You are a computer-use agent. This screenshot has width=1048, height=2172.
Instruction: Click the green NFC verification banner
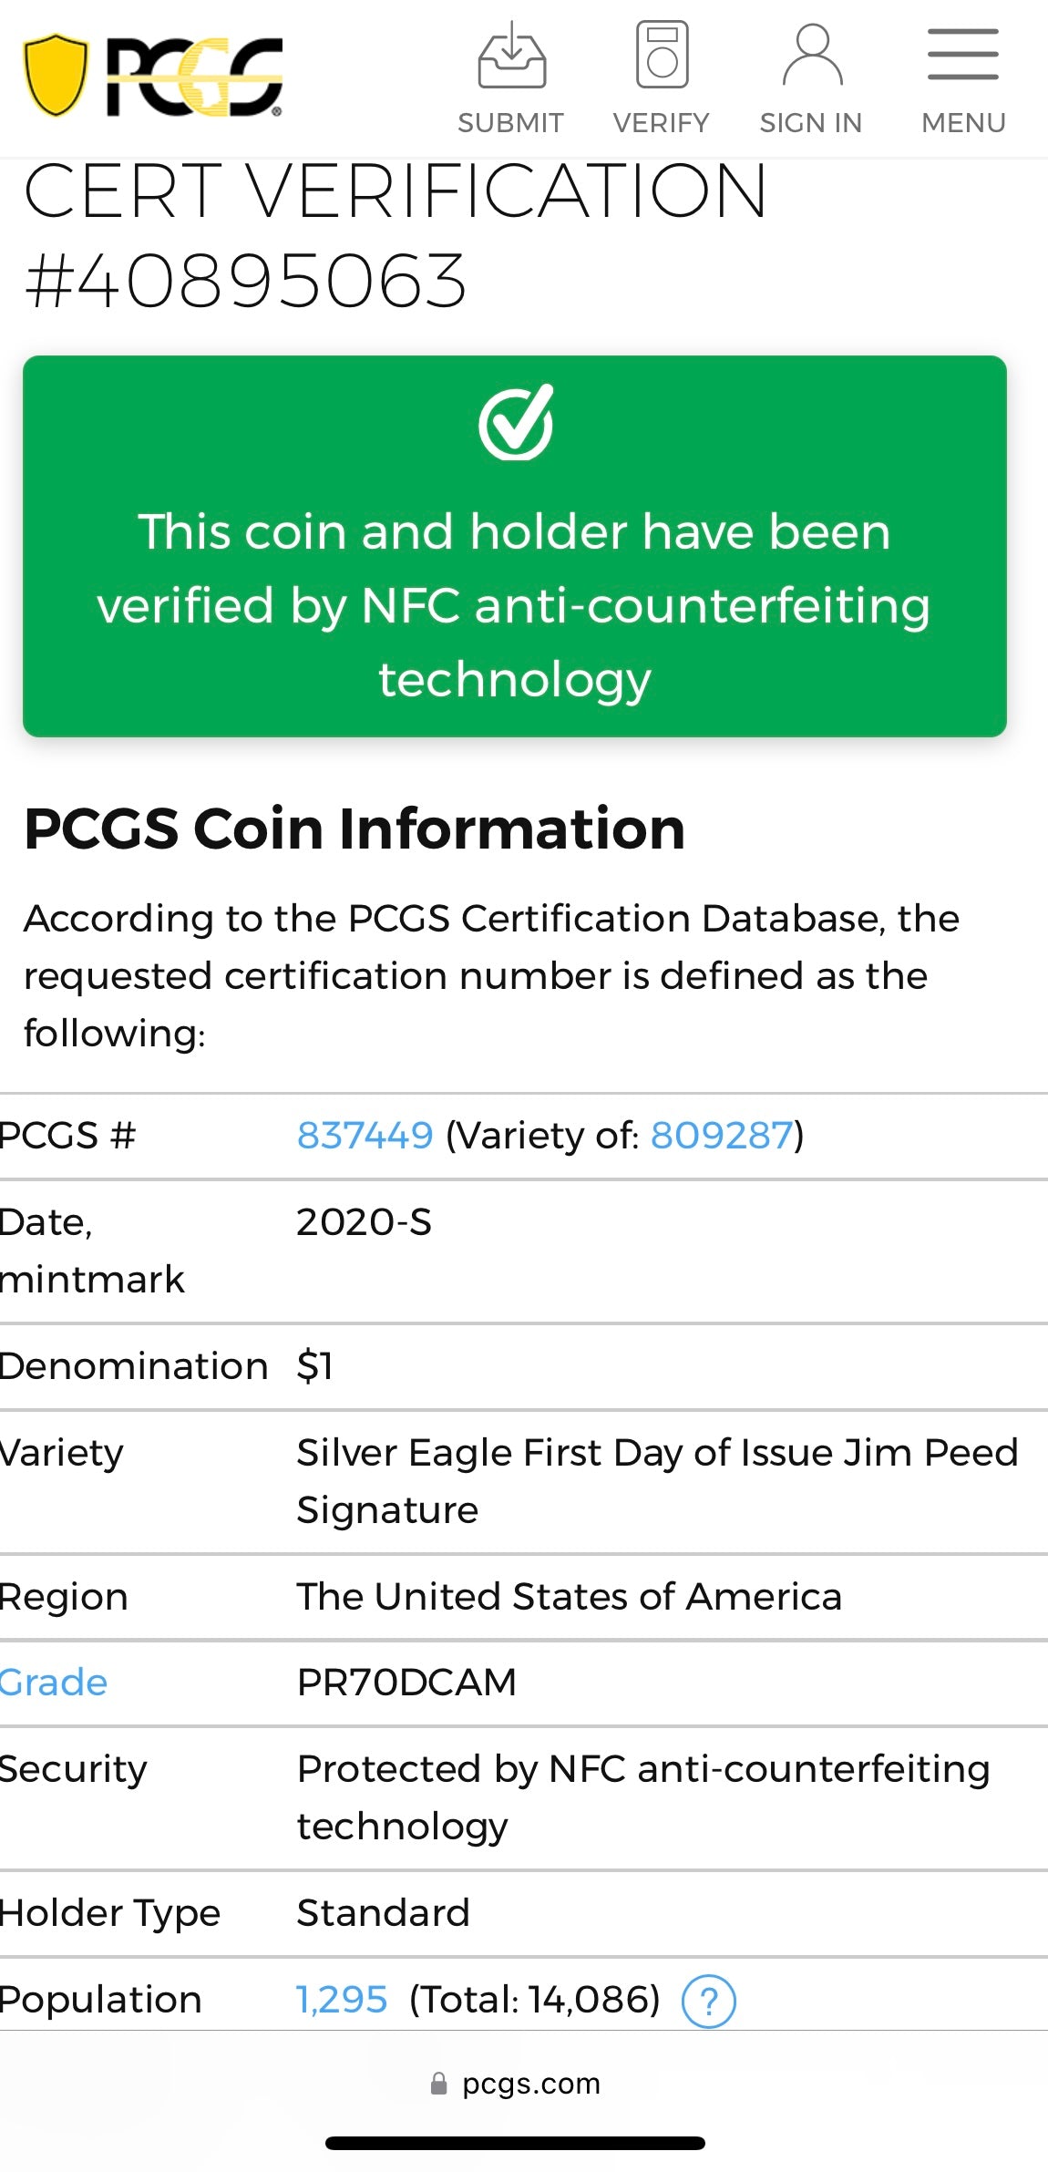[x=515, y=547]
